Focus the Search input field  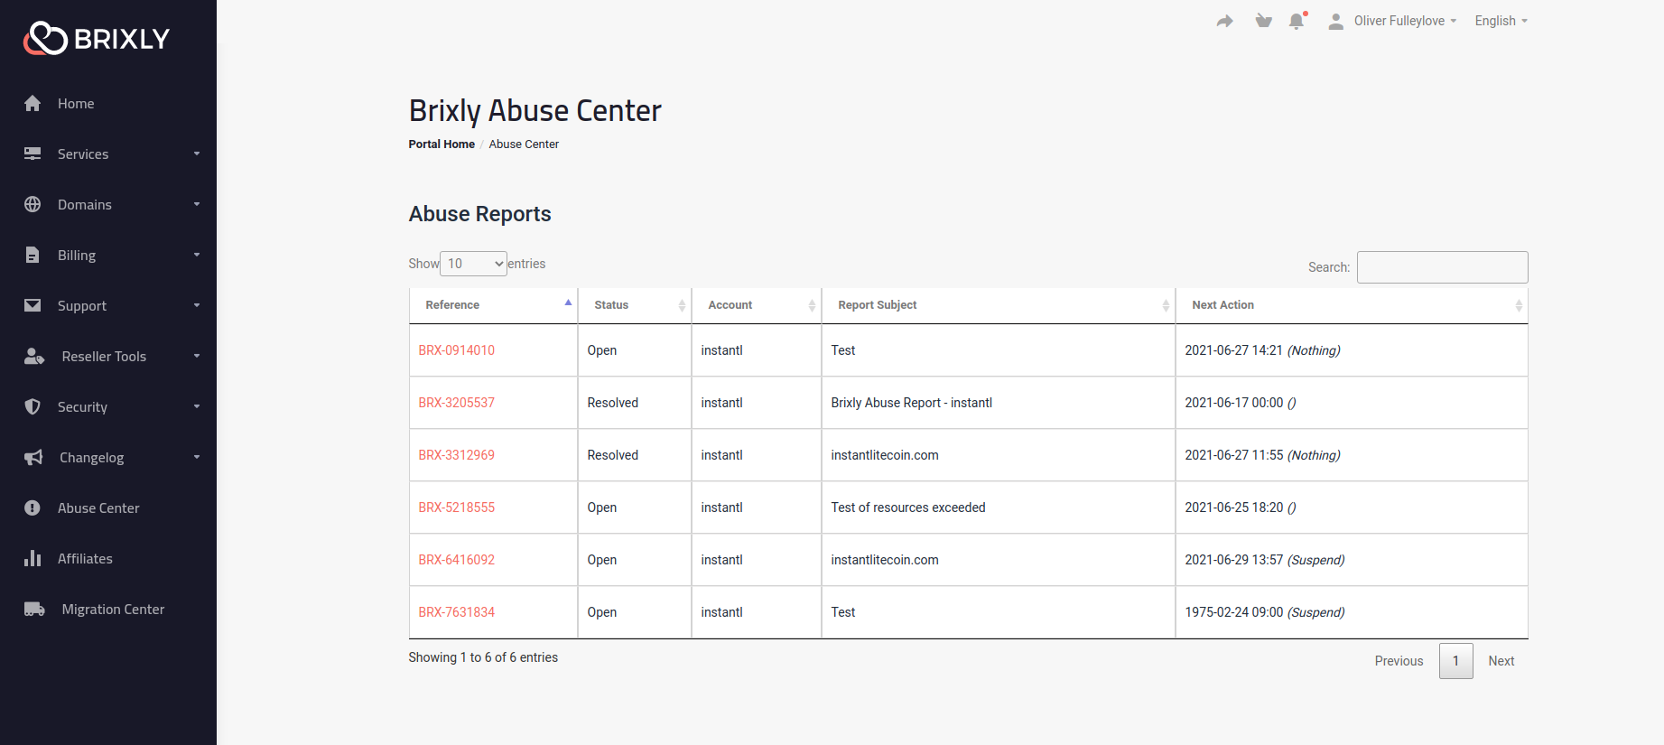[x=1442, y=267]
